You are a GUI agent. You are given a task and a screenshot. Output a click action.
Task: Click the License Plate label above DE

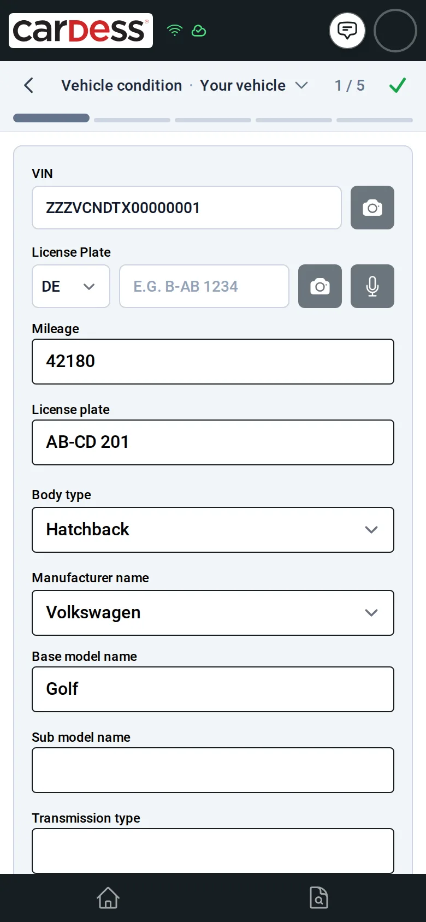[71, 252]
